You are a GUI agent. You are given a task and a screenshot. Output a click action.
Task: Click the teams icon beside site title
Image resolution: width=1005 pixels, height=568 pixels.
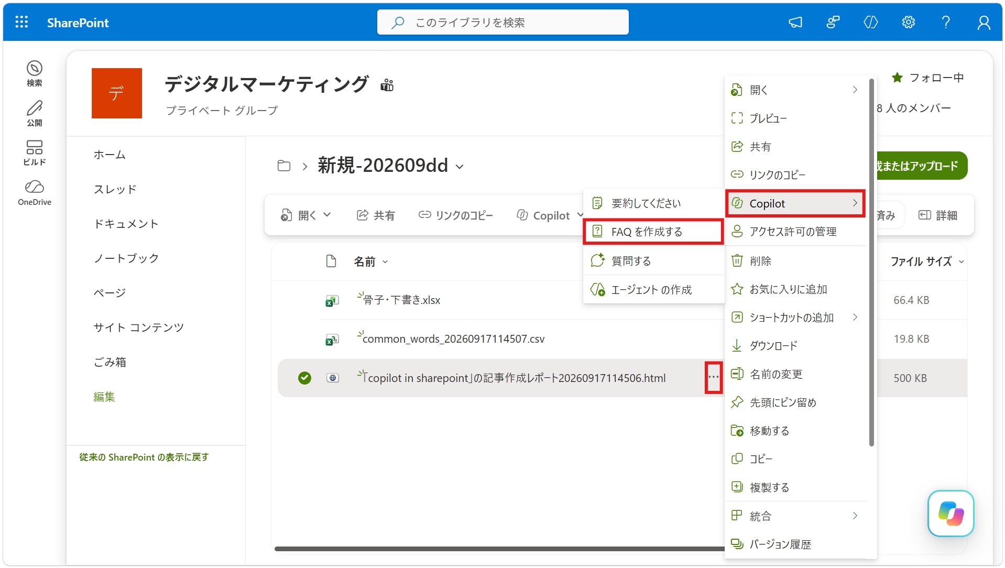coord(387,85)
